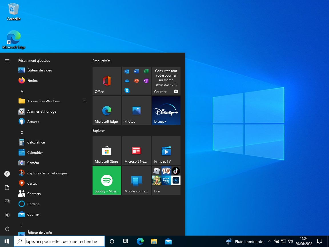
Task: Open the Microsoft Store tile
Action: point(107,151)
